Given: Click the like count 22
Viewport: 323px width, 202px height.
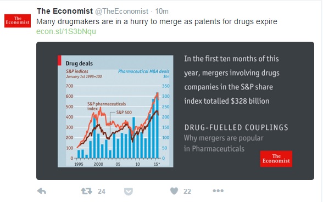Looking at the screenshot, I should click(x=187, y=192).
